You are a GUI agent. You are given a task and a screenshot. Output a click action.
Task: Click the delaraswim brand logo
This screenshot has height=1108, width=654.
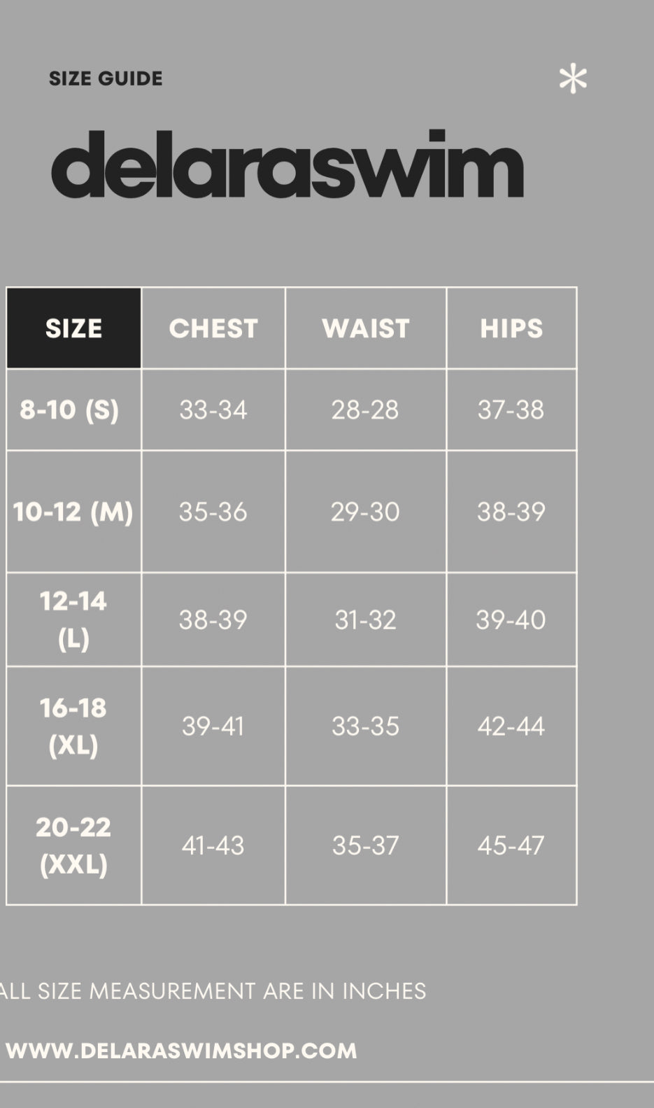(287, 165)
